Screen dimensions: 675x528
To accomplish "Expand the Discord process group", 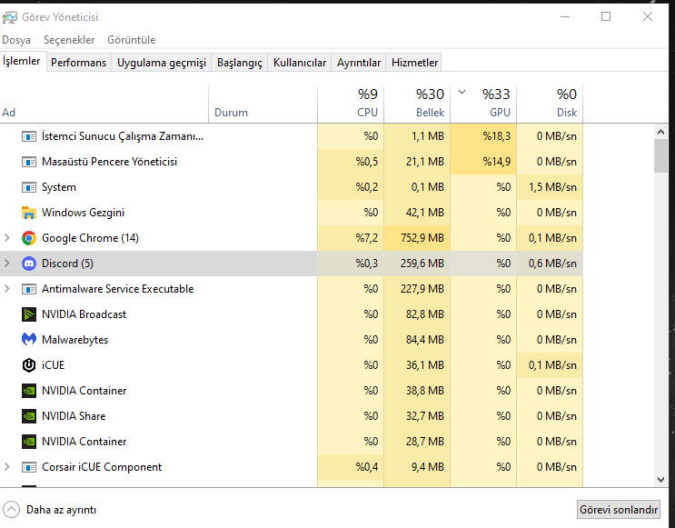I will [7, 264].
